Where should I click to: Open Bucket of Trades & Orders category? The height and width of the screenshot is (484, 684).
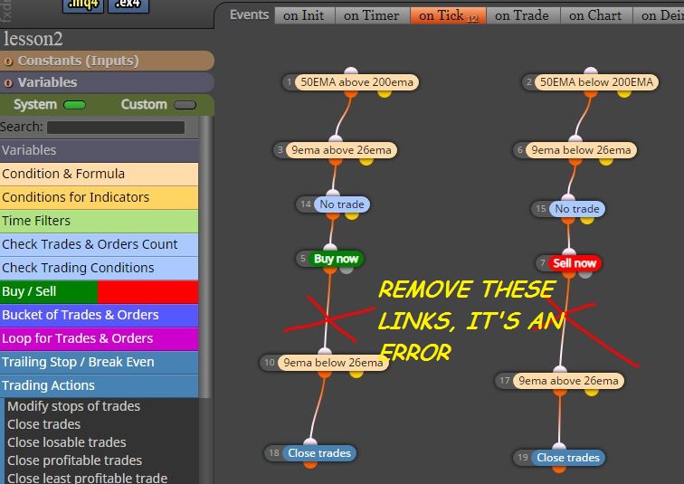click(x=99, y=315)
